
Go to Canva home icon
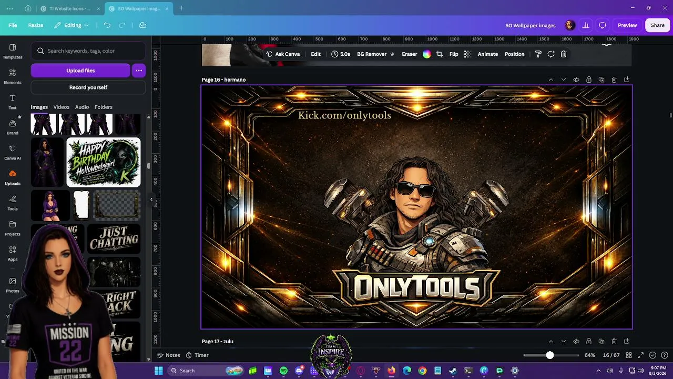pyautogui.click(x=28, y=8)
